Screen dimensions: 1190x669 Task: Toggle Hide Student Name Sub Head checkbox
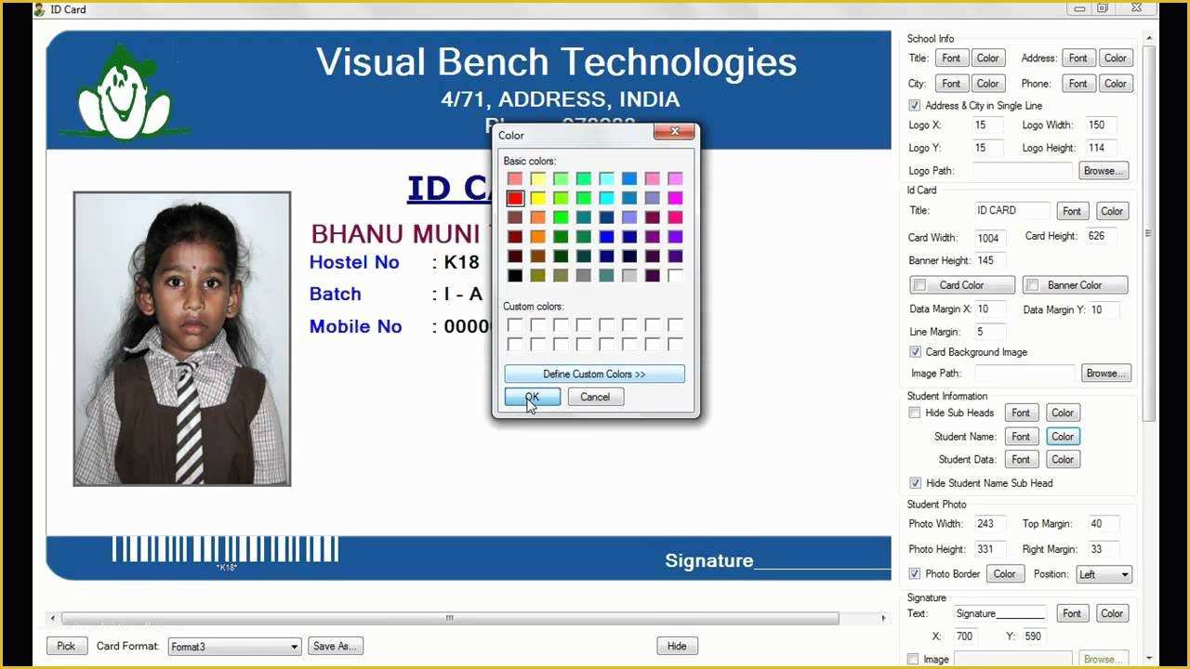tap(915, 483)
